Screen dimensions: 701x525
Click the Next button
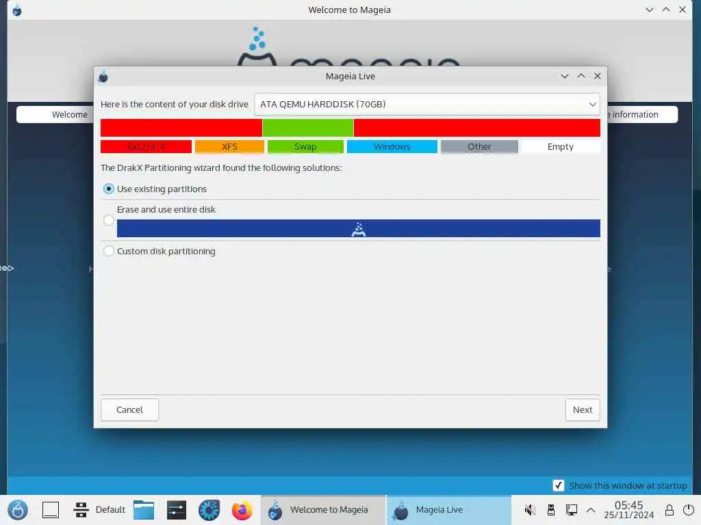click(x=582, y=410)
